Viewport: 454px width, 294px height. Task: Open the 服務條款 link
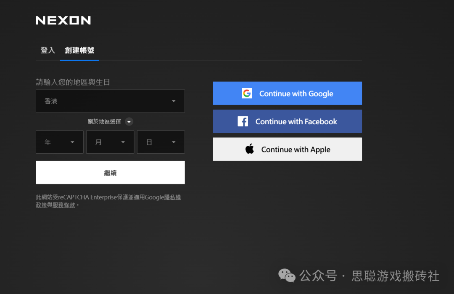pyautogui.click(x=64, y=205)
